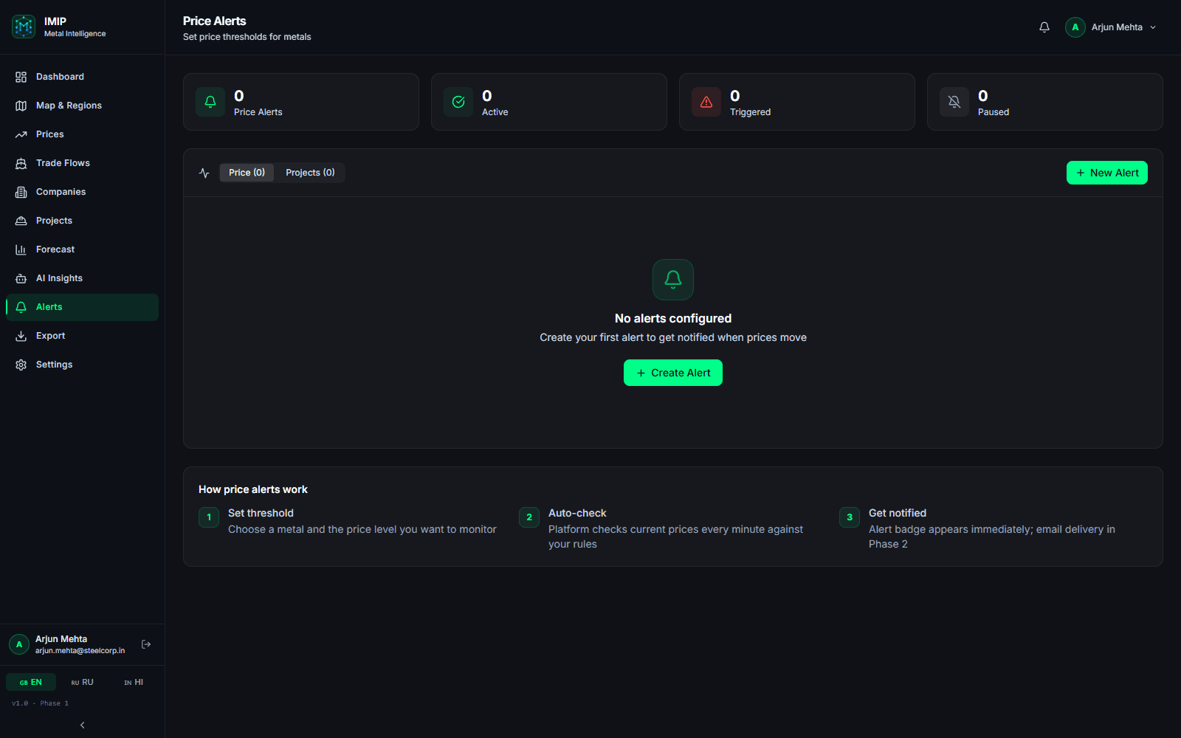This screenshot has width=1181, height=738.
Task: Select the Alerts bell icon in sidebar
Action: (21, 307)
